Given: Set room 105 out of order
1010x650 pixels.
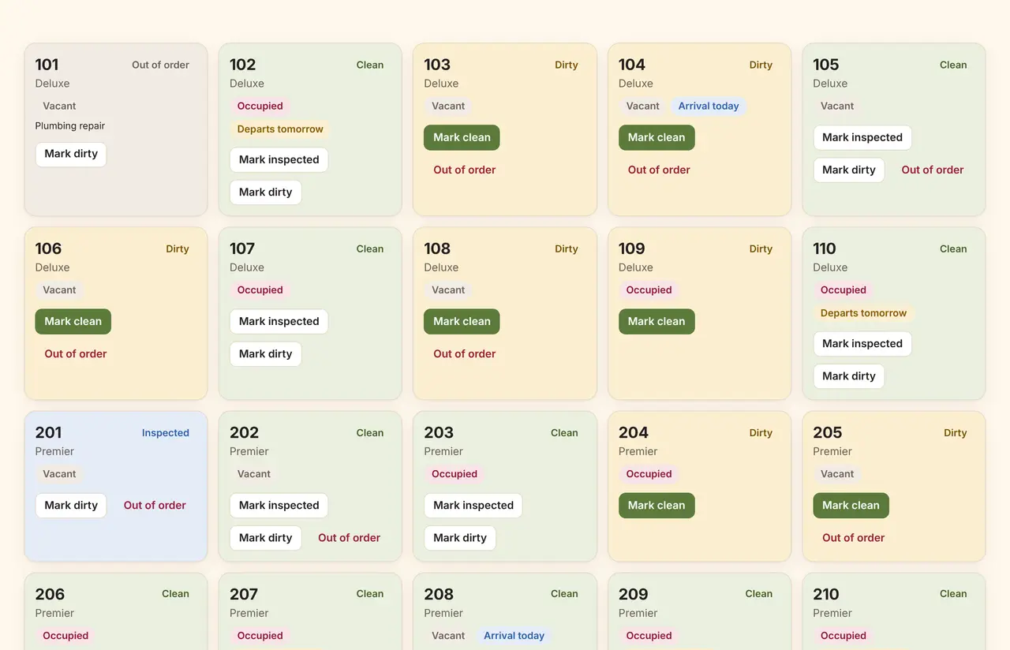Looking at the screenshot, I should pos(933,170).
